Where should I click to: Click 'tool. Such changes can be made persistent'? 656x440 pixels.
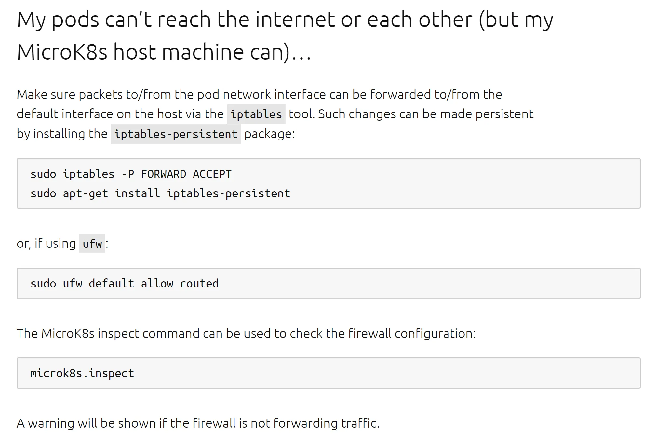[411, 114]
